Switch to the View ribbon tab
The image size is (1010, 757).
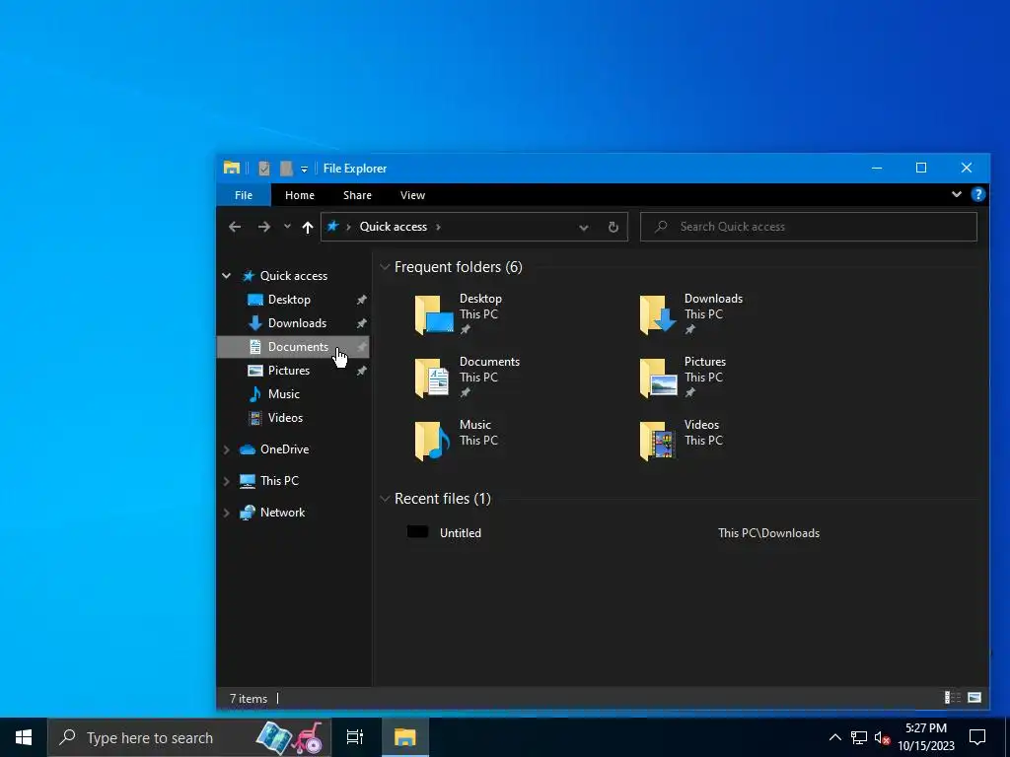pos(412,195)
